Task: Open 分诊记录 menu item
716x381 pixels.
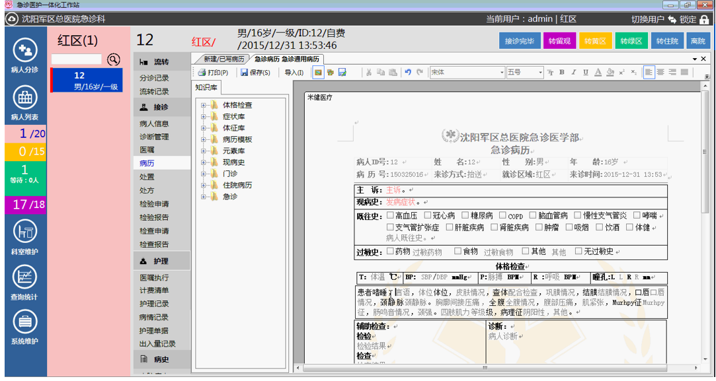Action: [x=154, y=78]
